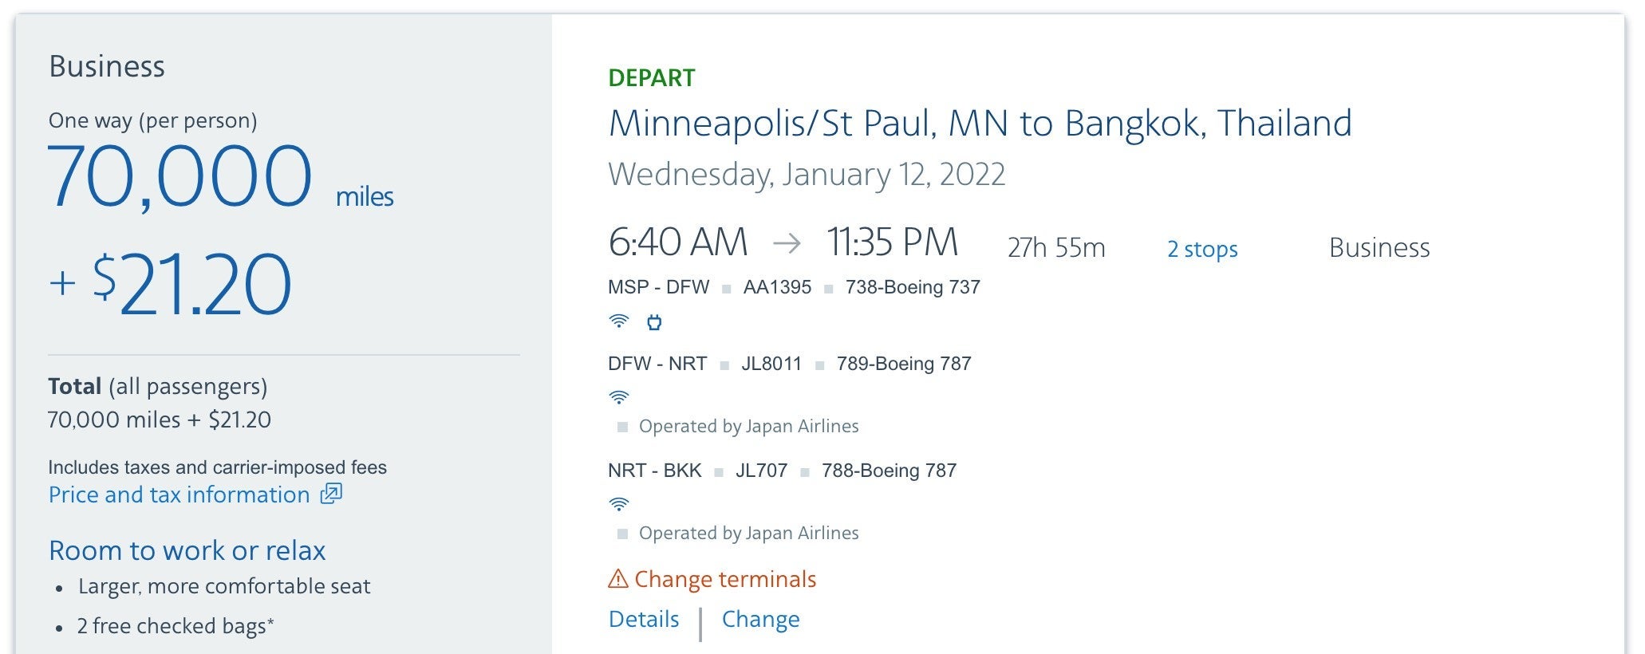
Task: Click the Change terminals warning link
Action: click(724, 579)
